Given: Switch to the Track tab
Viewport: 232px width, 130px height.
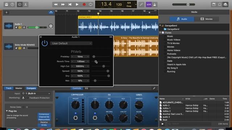Looking at the screenshot, I should coord(9,88).
